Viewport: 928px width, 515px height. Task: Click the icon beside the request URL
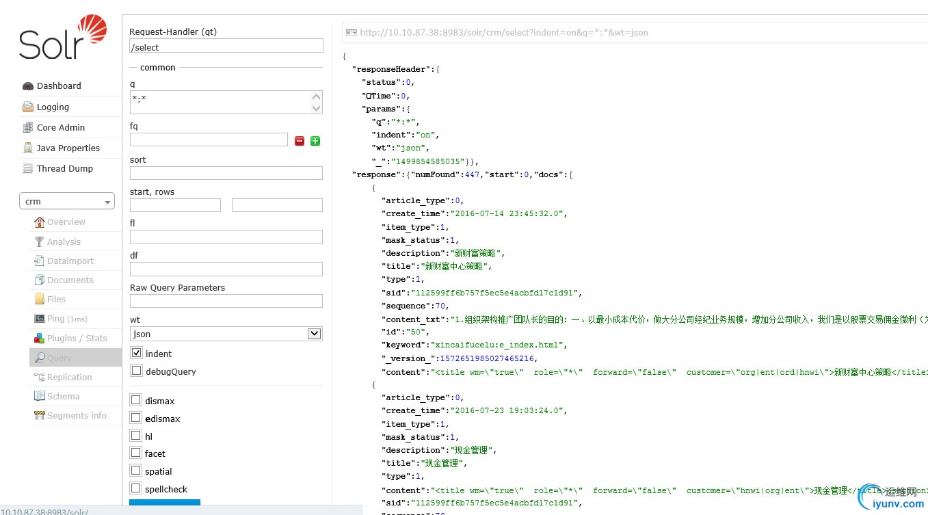(351, 32)
